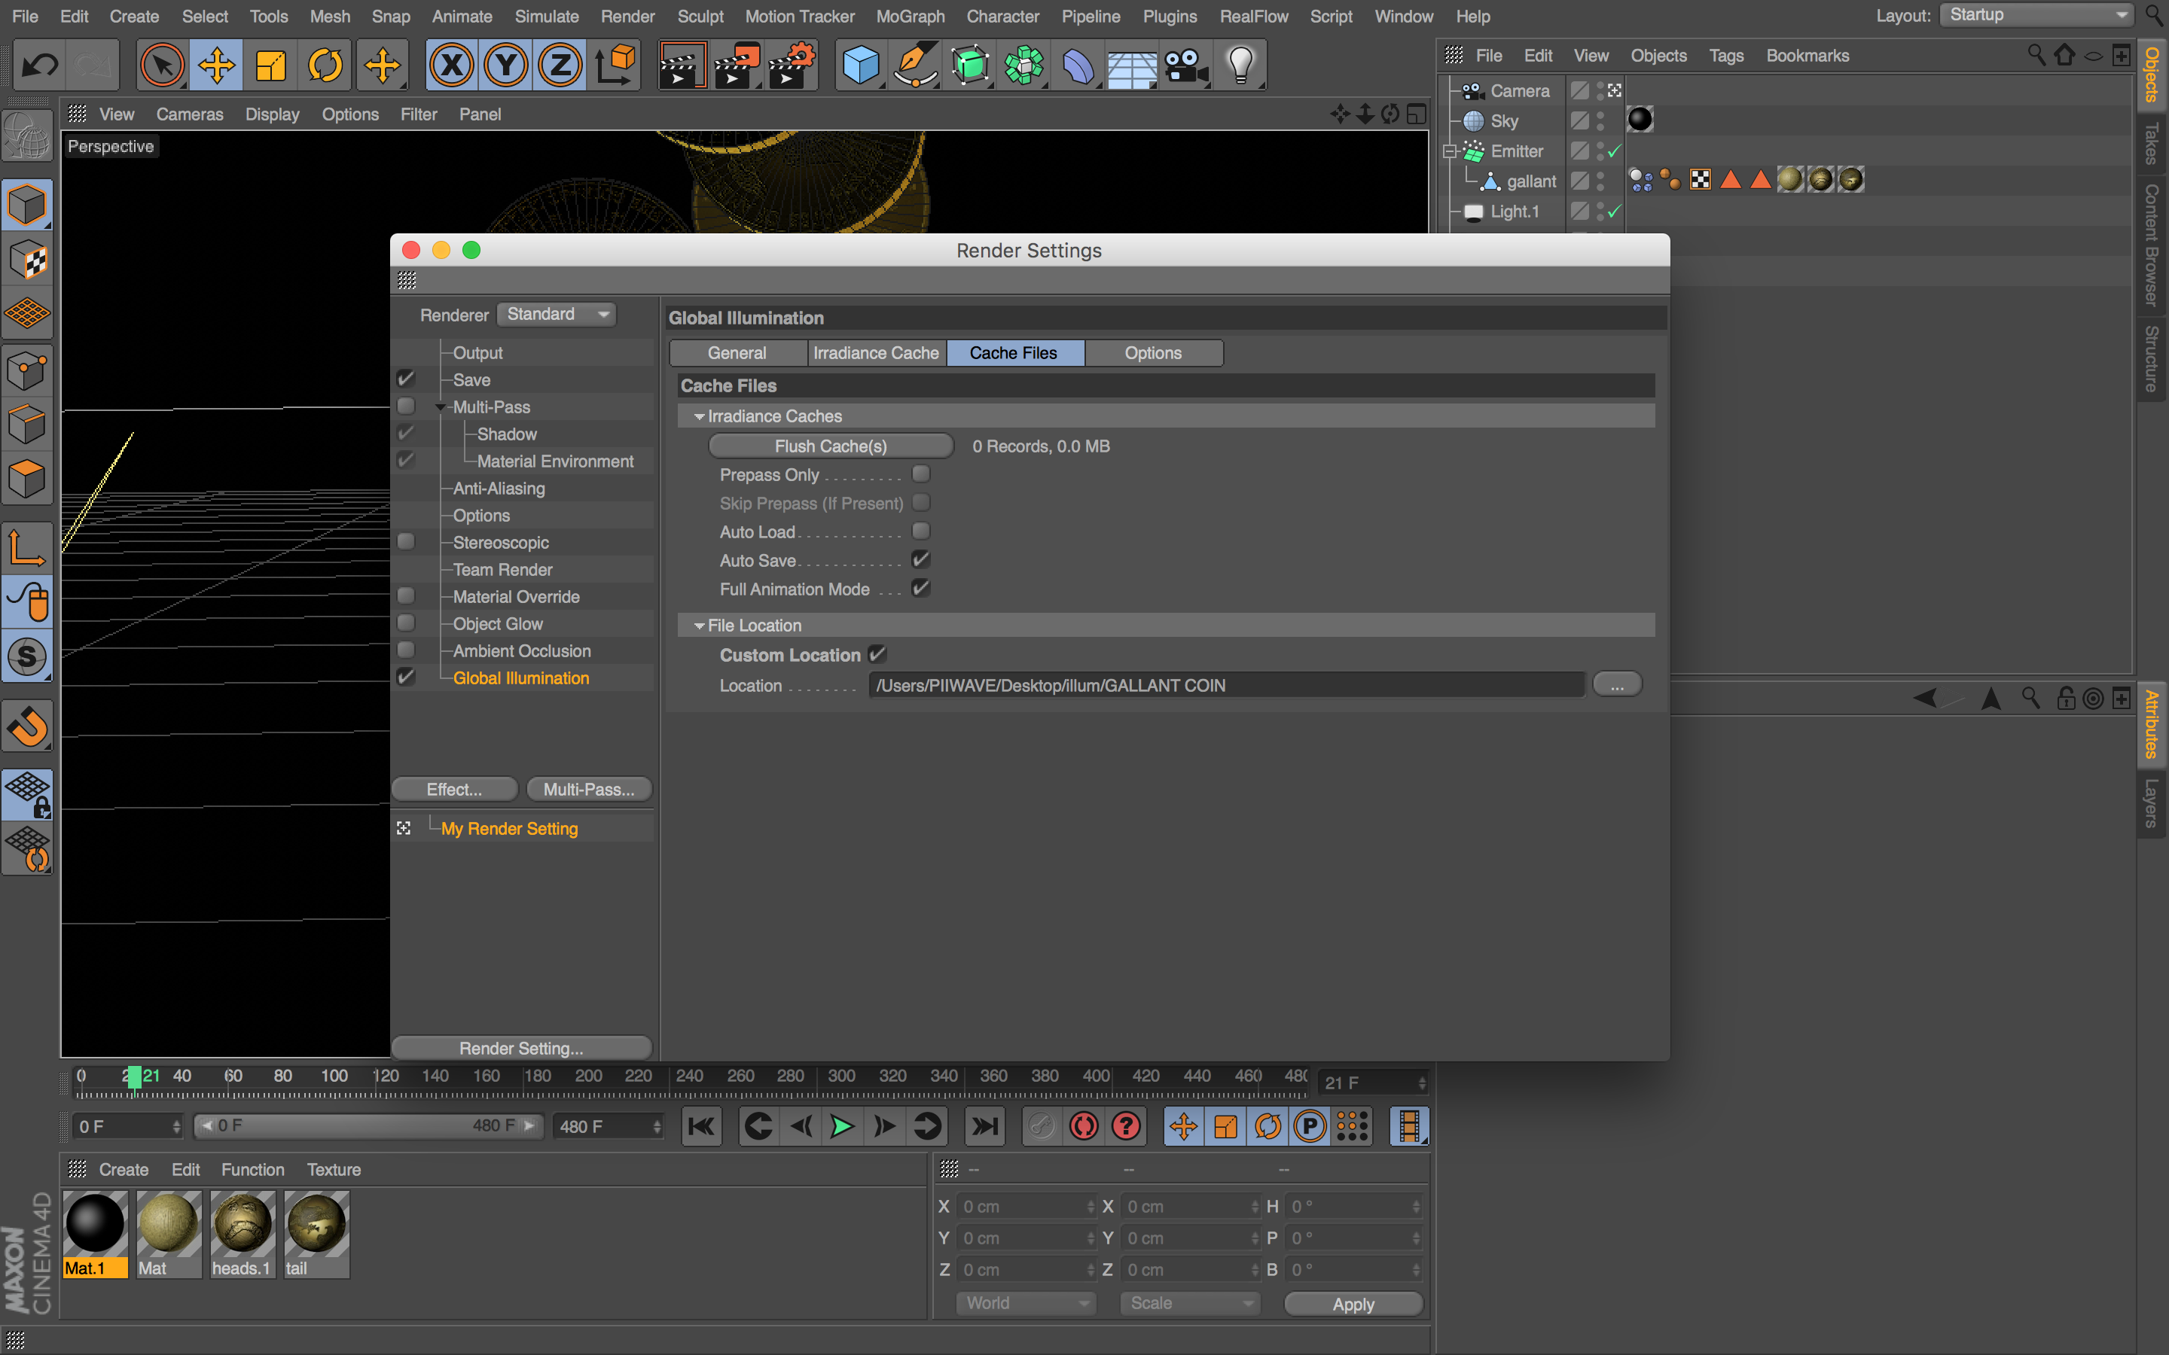Viewport: 2169px width, 1355px height.
Task: Open the MoGraph menu
Action: (910, 16)
